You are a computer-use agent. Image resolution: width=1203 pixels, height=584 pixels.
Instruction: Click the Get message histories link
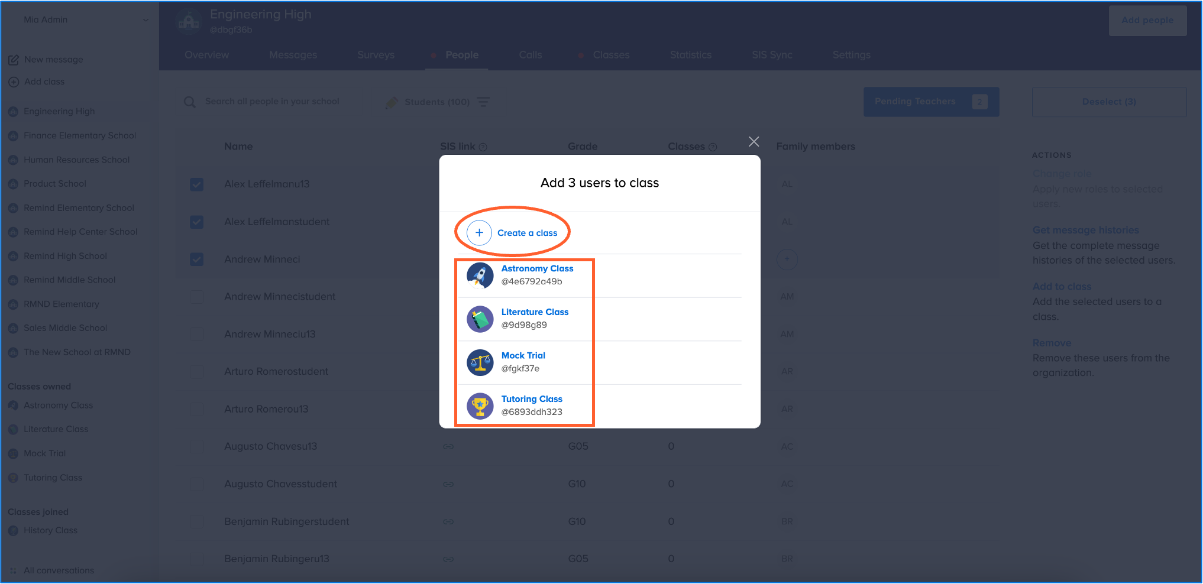click(x=1085, y=231)
